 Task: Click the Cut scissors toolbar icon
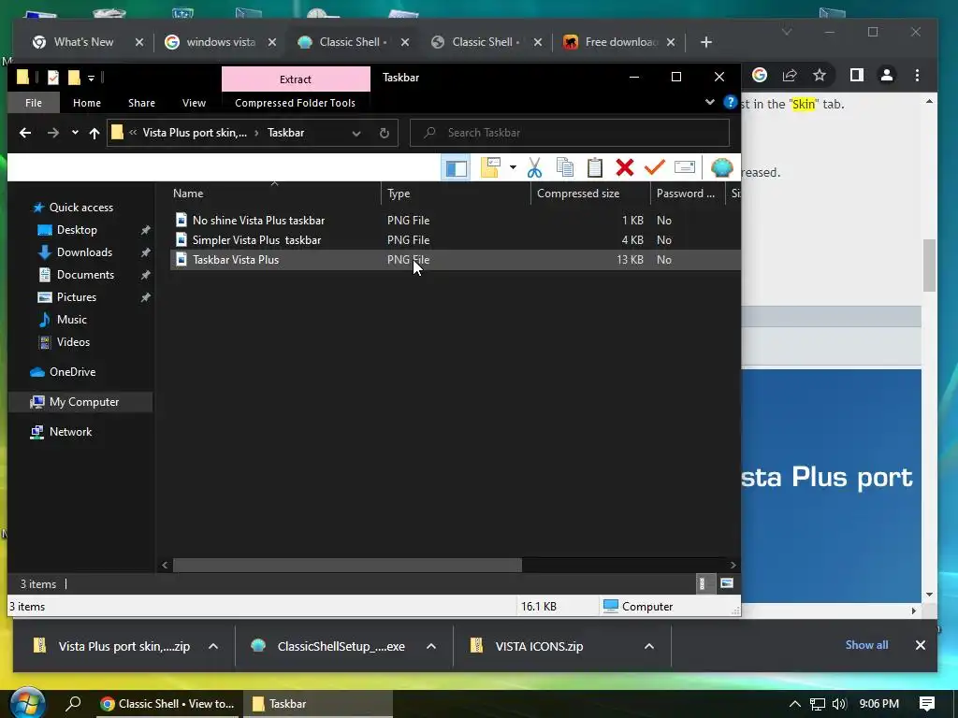point(534,167)
